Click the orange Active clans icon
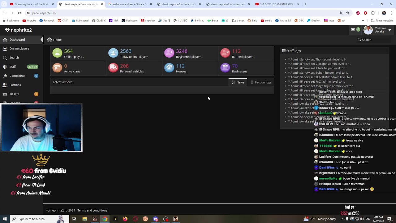Screen dimensions: 396x223 57,68
